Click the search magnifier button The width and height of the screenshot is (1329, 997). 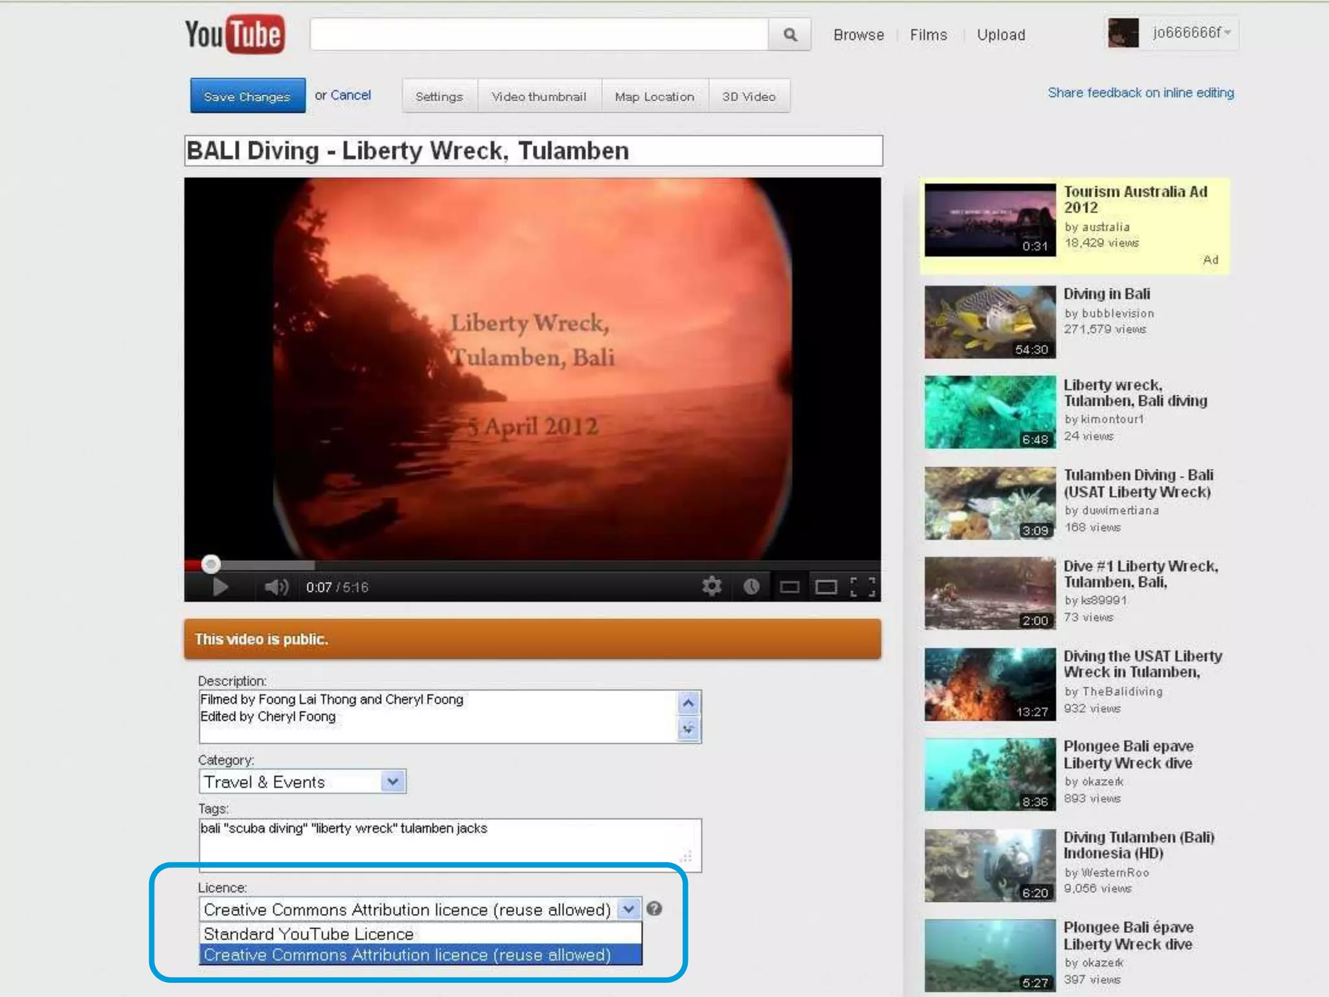click(x=789, y=34)
